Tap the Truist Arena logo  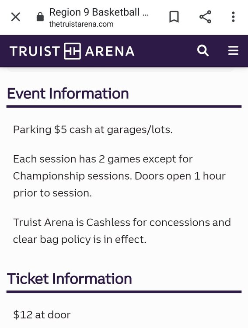point(72,51)
